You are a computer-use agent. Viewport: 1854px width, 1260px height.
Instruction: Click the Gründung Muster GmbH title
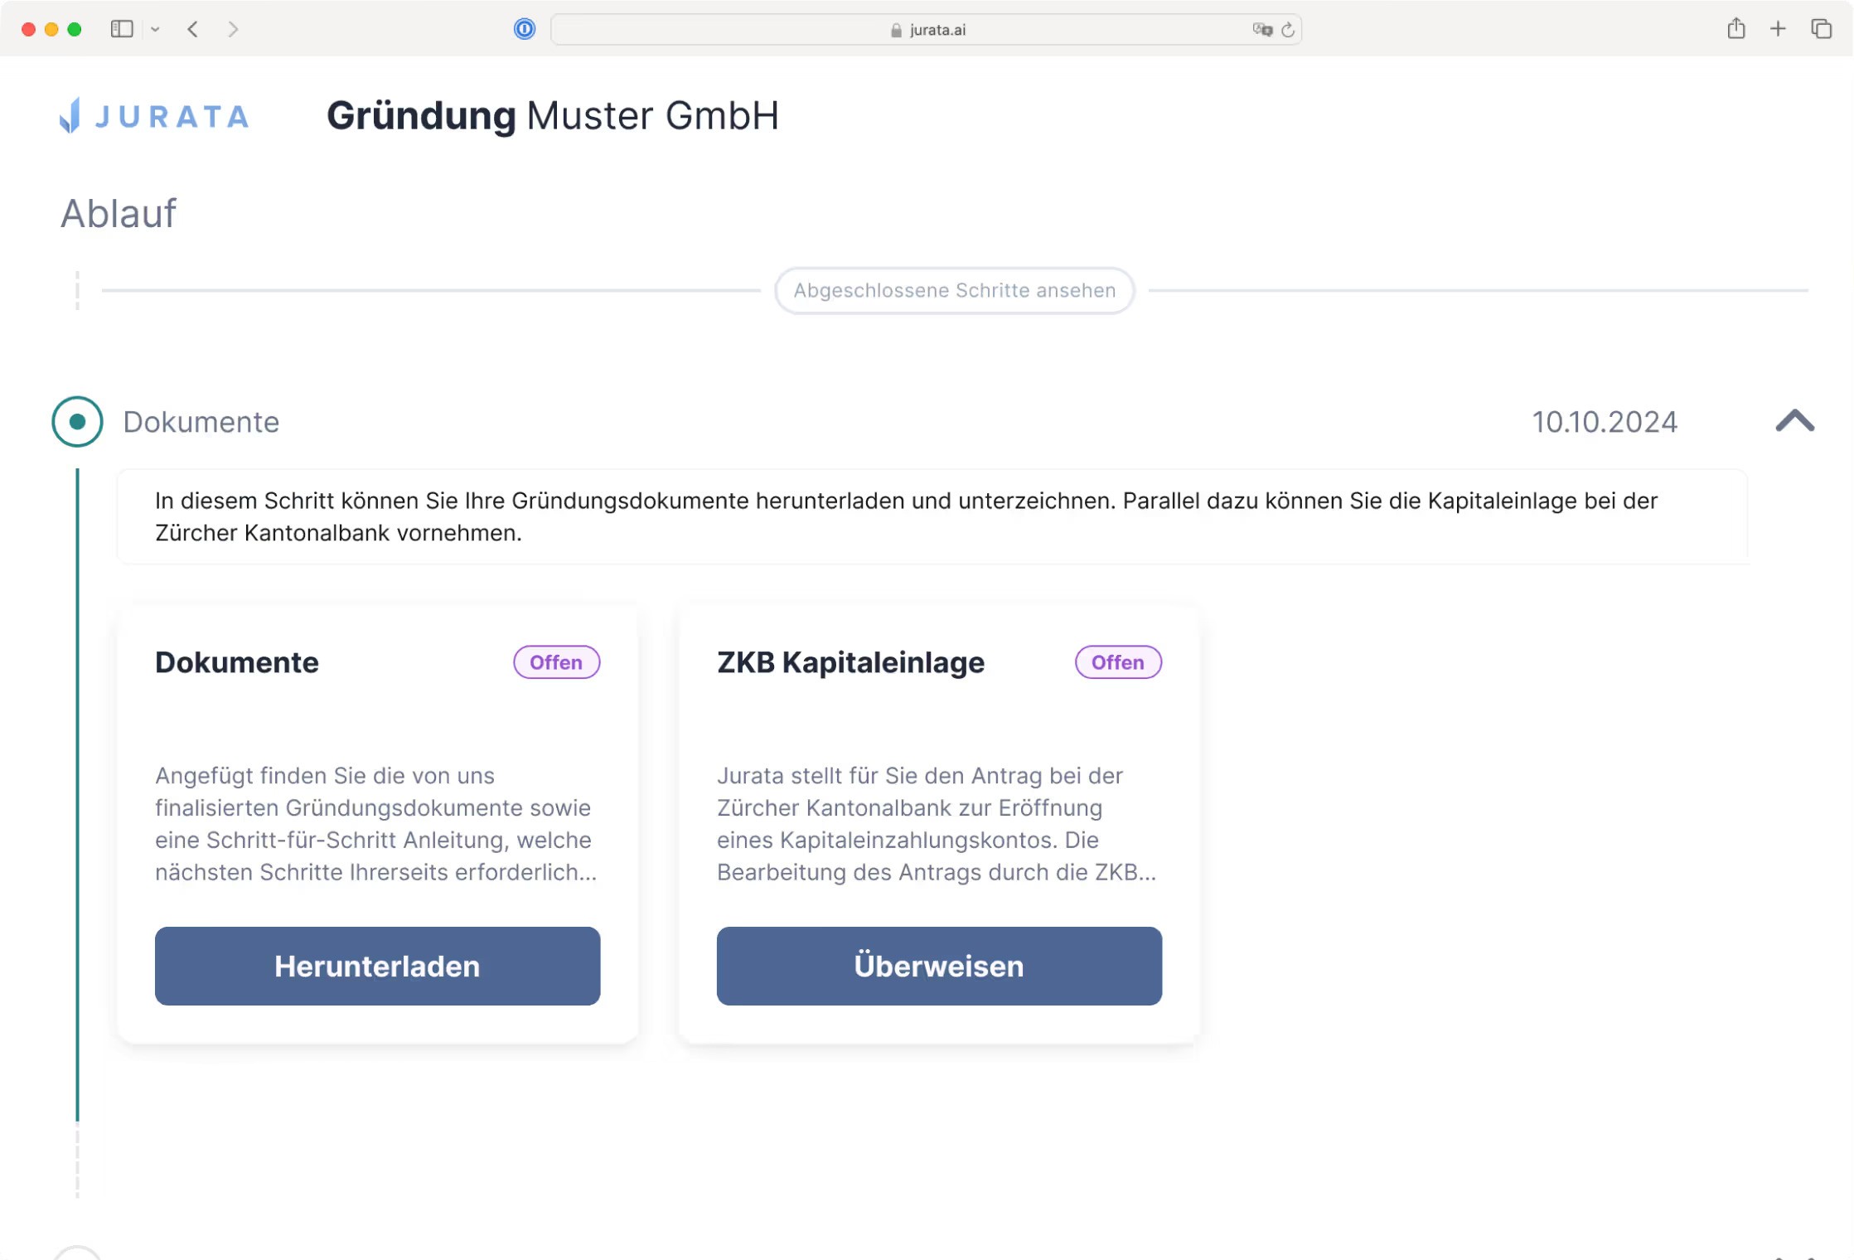click(553, 116)
